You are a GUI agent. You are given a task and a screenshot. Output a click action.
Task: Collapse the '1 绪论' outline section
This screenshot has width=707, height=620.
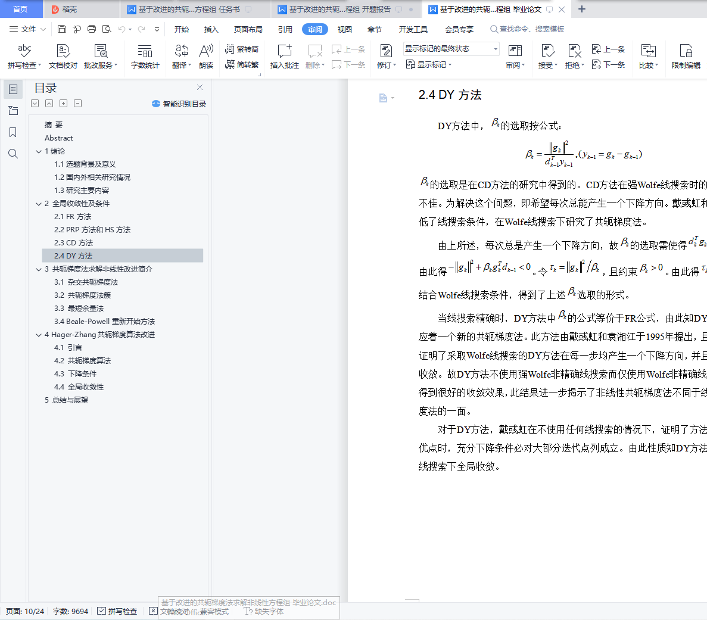point(39,151)
